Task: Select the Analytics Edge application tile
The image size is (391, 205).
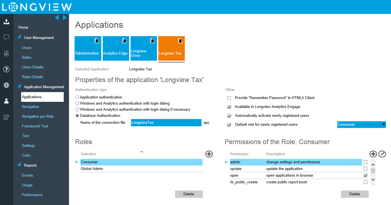Action: (115, 48)
